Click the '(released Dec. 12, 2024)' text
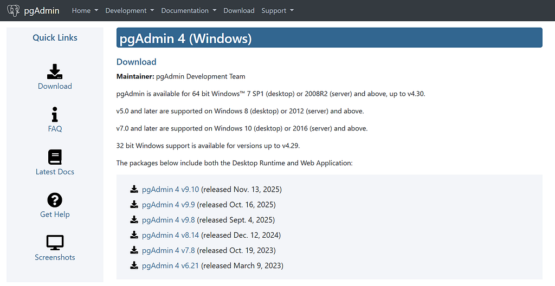This screenshot has height=286, width=555. tap(241, 235)
